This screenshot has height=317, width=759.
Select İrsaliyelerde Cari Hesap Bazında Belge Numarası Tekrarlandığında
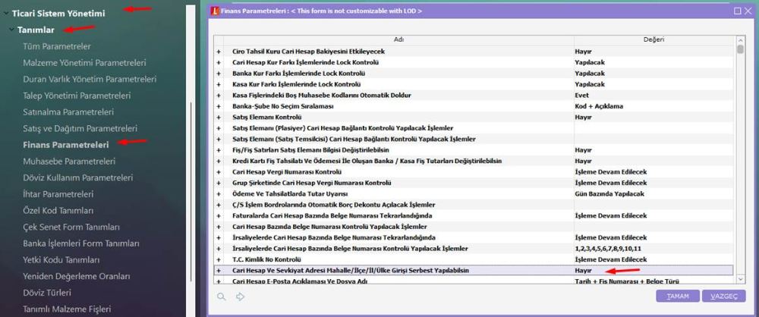click(x=474, y=237)
